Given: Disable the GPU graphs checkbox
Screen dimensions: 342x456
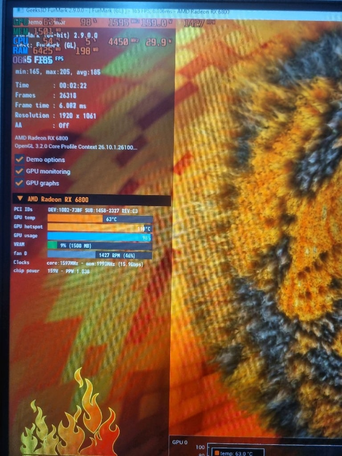Looking at the screenshot, I should (x=20, y=183).
